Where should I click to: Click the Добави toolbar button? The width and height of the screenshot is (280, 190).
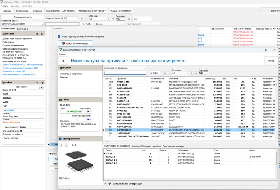[7, 11]
